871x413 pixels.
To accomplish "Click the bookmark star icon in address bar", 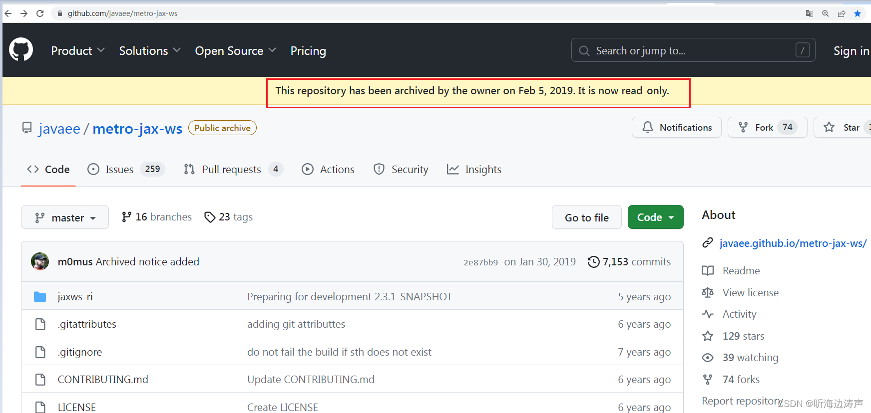I will 858,13.
